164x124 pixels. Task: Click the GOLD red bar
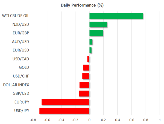(86, 68)
